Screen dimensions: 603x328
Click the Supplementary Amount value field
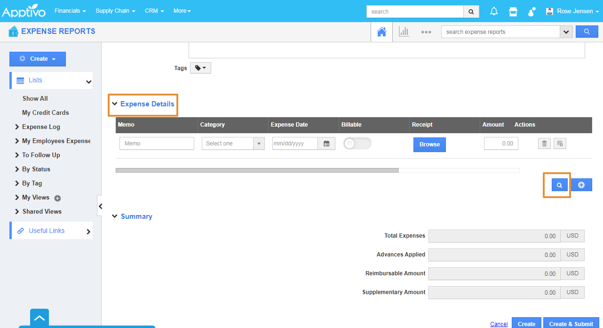[495, 292]
